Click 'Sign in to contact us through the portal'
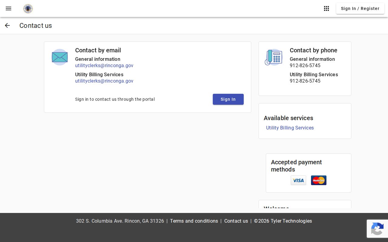Viewport: 388px width, 242px height. [x=115, y=99]
